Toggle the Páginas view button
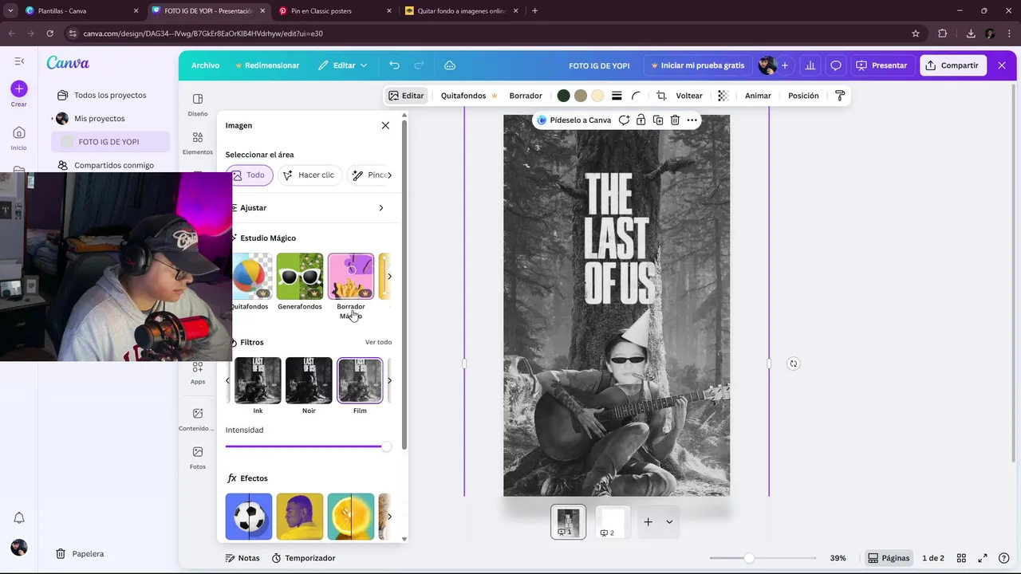The image size is (1021, 574). point(889,558)
